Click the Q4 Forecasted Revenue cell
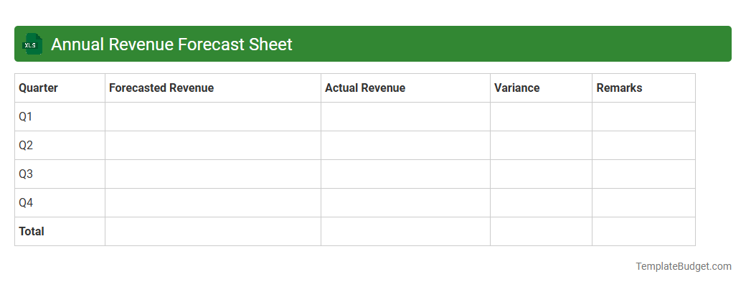Viewport: 746px width, 287px height. [x=213, y=203]
